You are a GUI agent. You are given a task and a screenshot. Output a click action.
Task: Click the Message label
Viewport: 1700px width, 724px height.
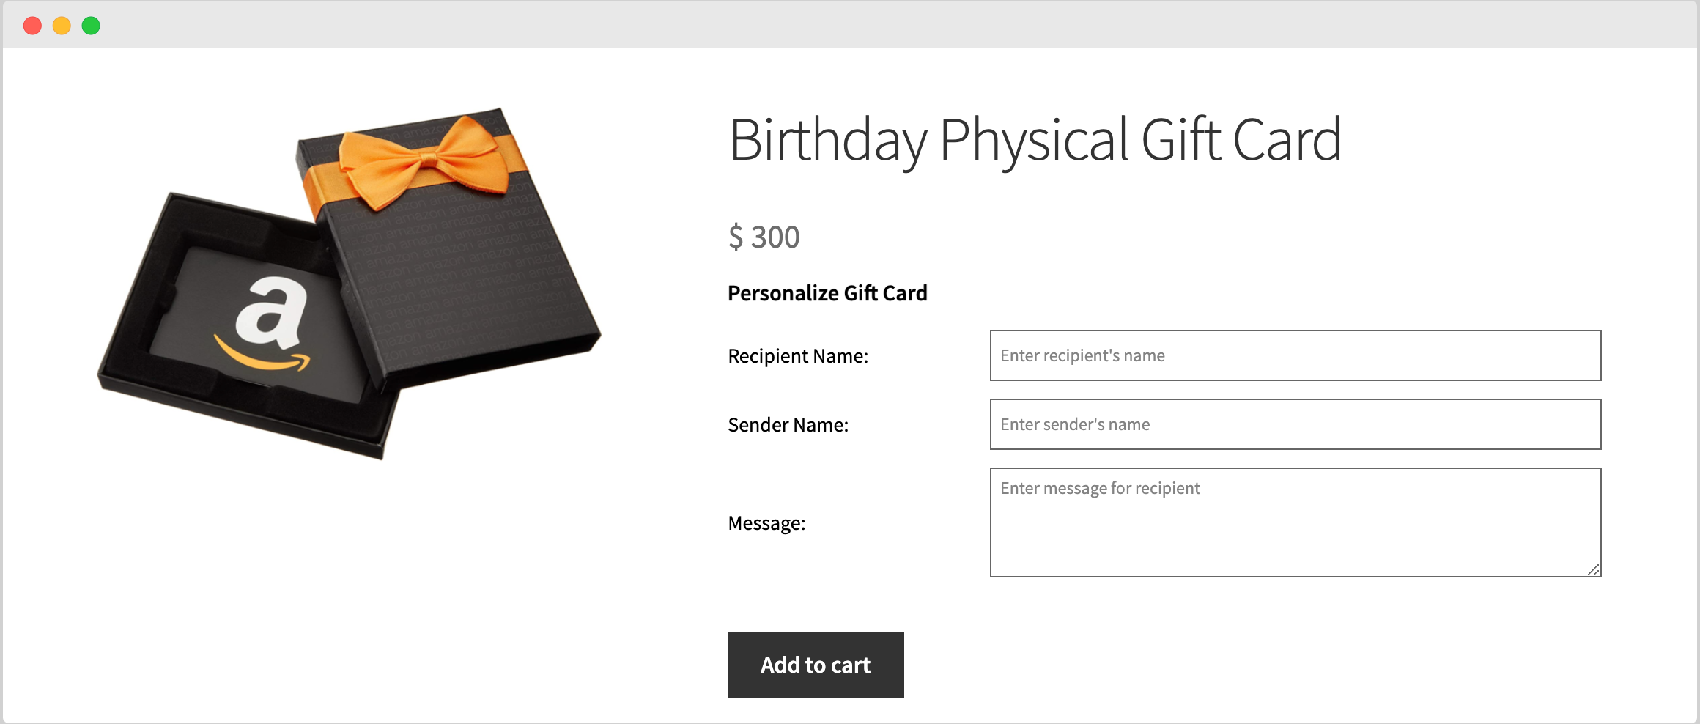tap(765, 522)
